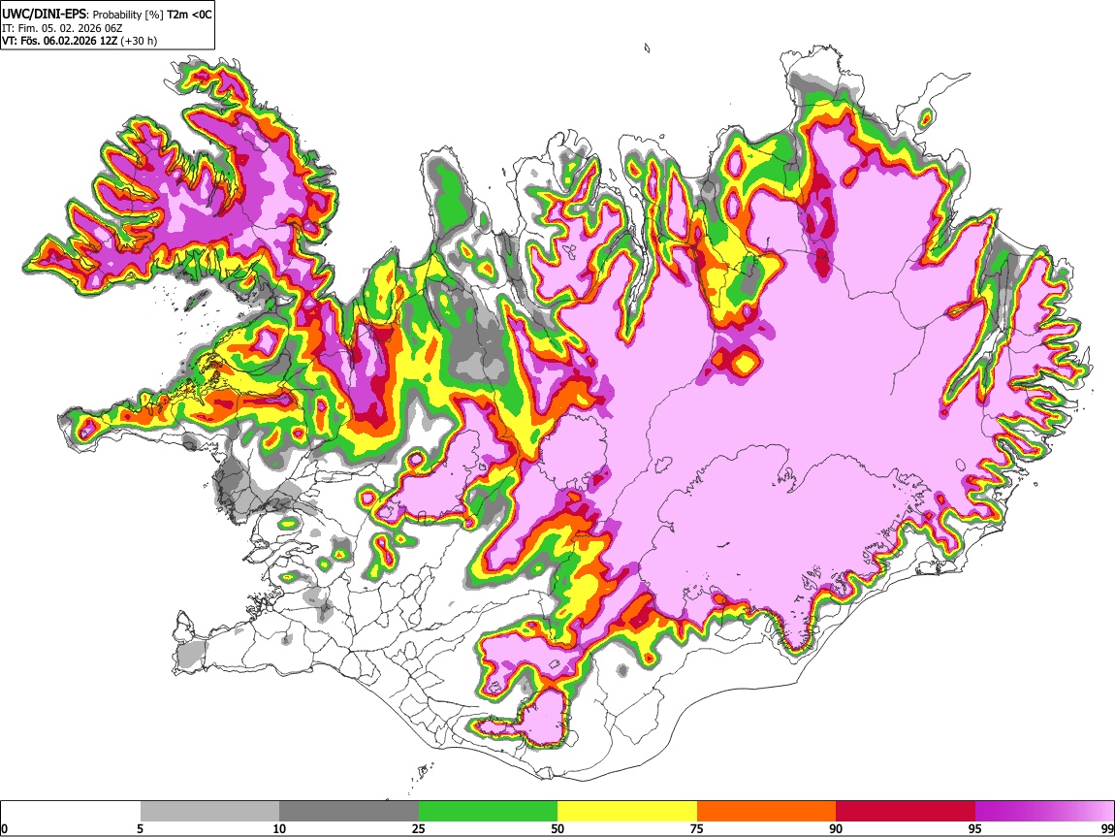Image resolution: width=1115 pixels, height=837 pixels.
Task: Click the magenta 95-99 legend band
Action: (x=1044, y=811)
